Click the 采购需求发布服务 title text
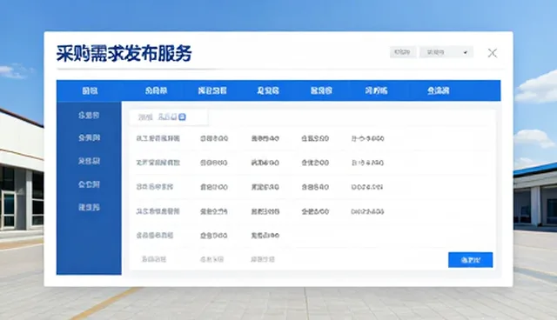 [124, 54]
